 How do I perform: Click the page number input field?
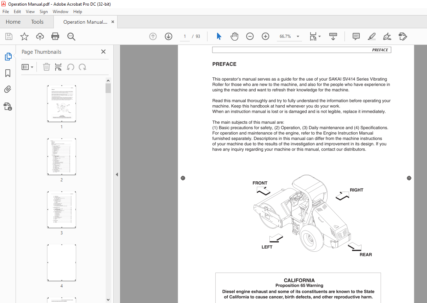coord(184,36)
